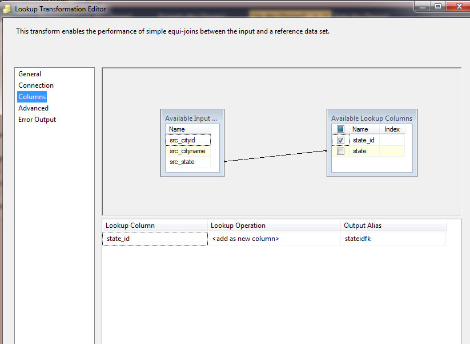470x344 pixels.
Task: Open the General page
Action: click(x=30, y=74)
